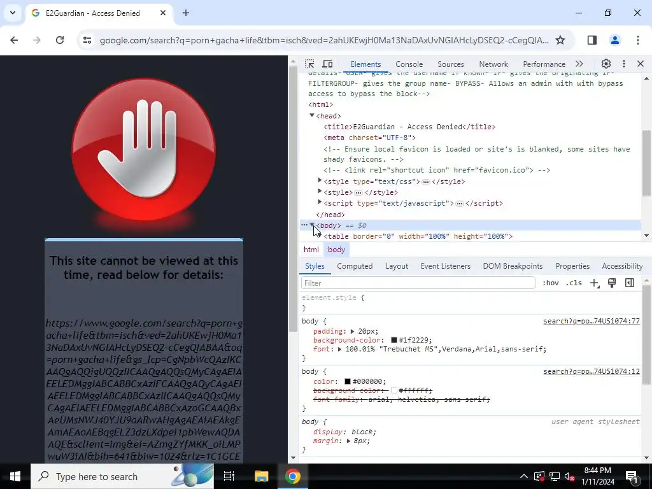Image resolution: width=652 pixels, height=489 pixels.
Task: Open the #000000 color swatch
Action: click(348, 382)
